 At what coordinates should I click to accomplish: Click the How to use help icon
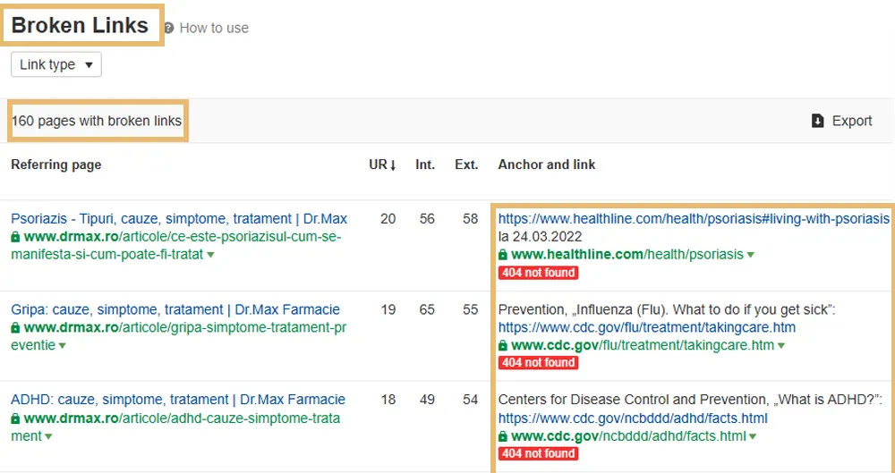pyautogui.click(x=169, y=29)
